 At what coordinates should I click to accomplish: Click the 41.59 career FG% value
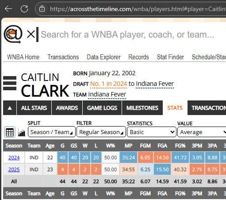tap(180, 181)
